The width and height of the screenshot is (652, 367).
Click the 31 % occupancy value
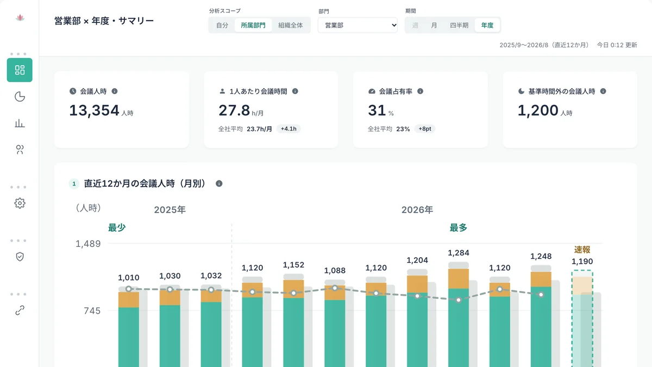point(381,111)
